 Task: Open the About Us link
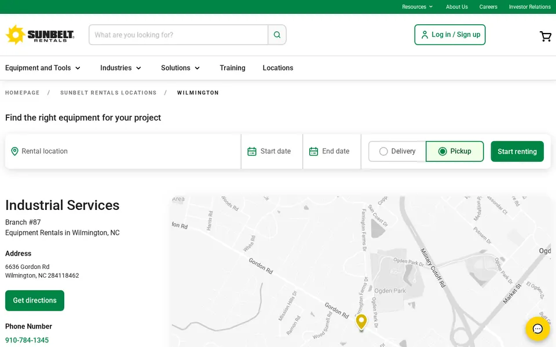click(457, 7)
